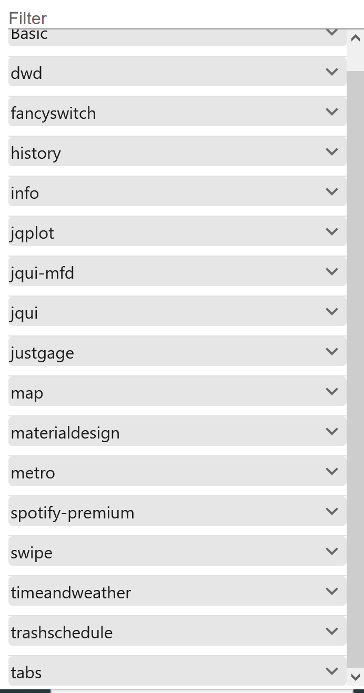
Task: Expand the map section
Action: [177, 392]
